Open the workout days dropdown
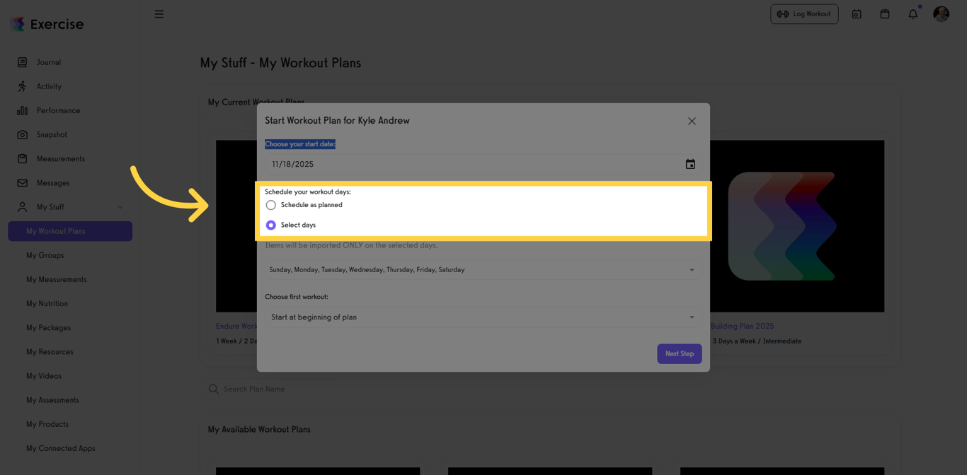 coord(483,269)
